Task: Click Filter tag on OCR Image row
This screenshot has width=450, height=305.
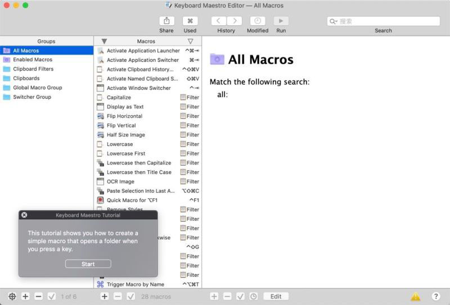Action: coord(190,181)
